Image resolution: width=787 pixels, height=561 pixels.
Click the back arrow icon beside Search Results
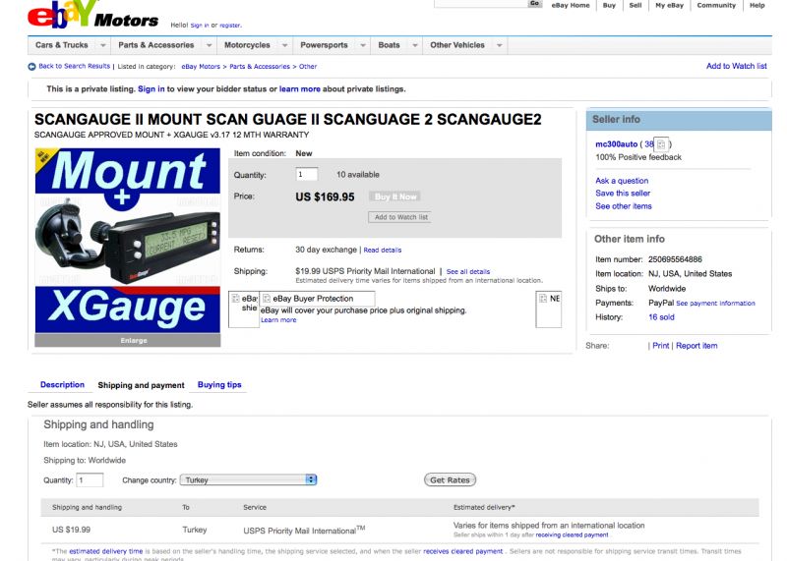point(31,67)
